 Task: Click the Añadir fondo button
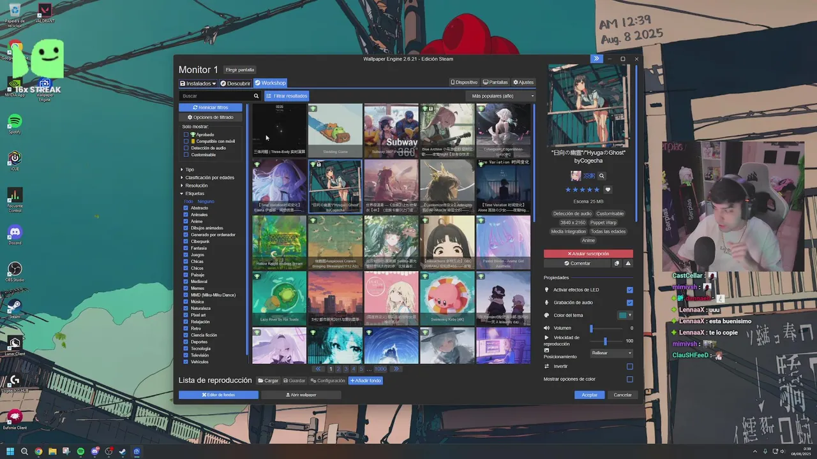(366, 381)
